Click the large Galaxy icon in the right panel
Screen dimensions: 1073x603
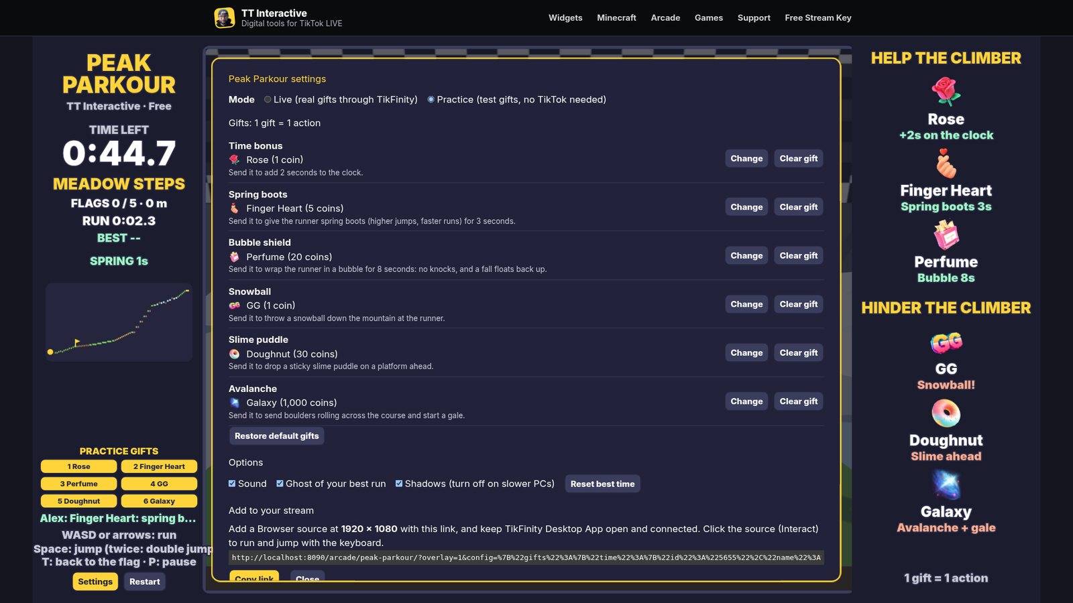pyautogui.click(x=946, y=485)
